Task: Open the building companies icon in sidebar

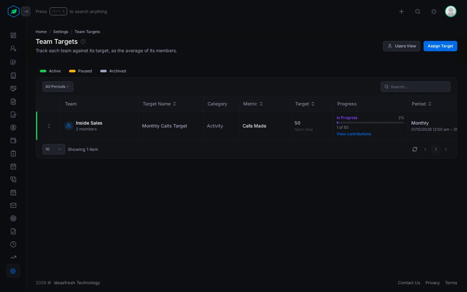Action: (x=13, y=76)
